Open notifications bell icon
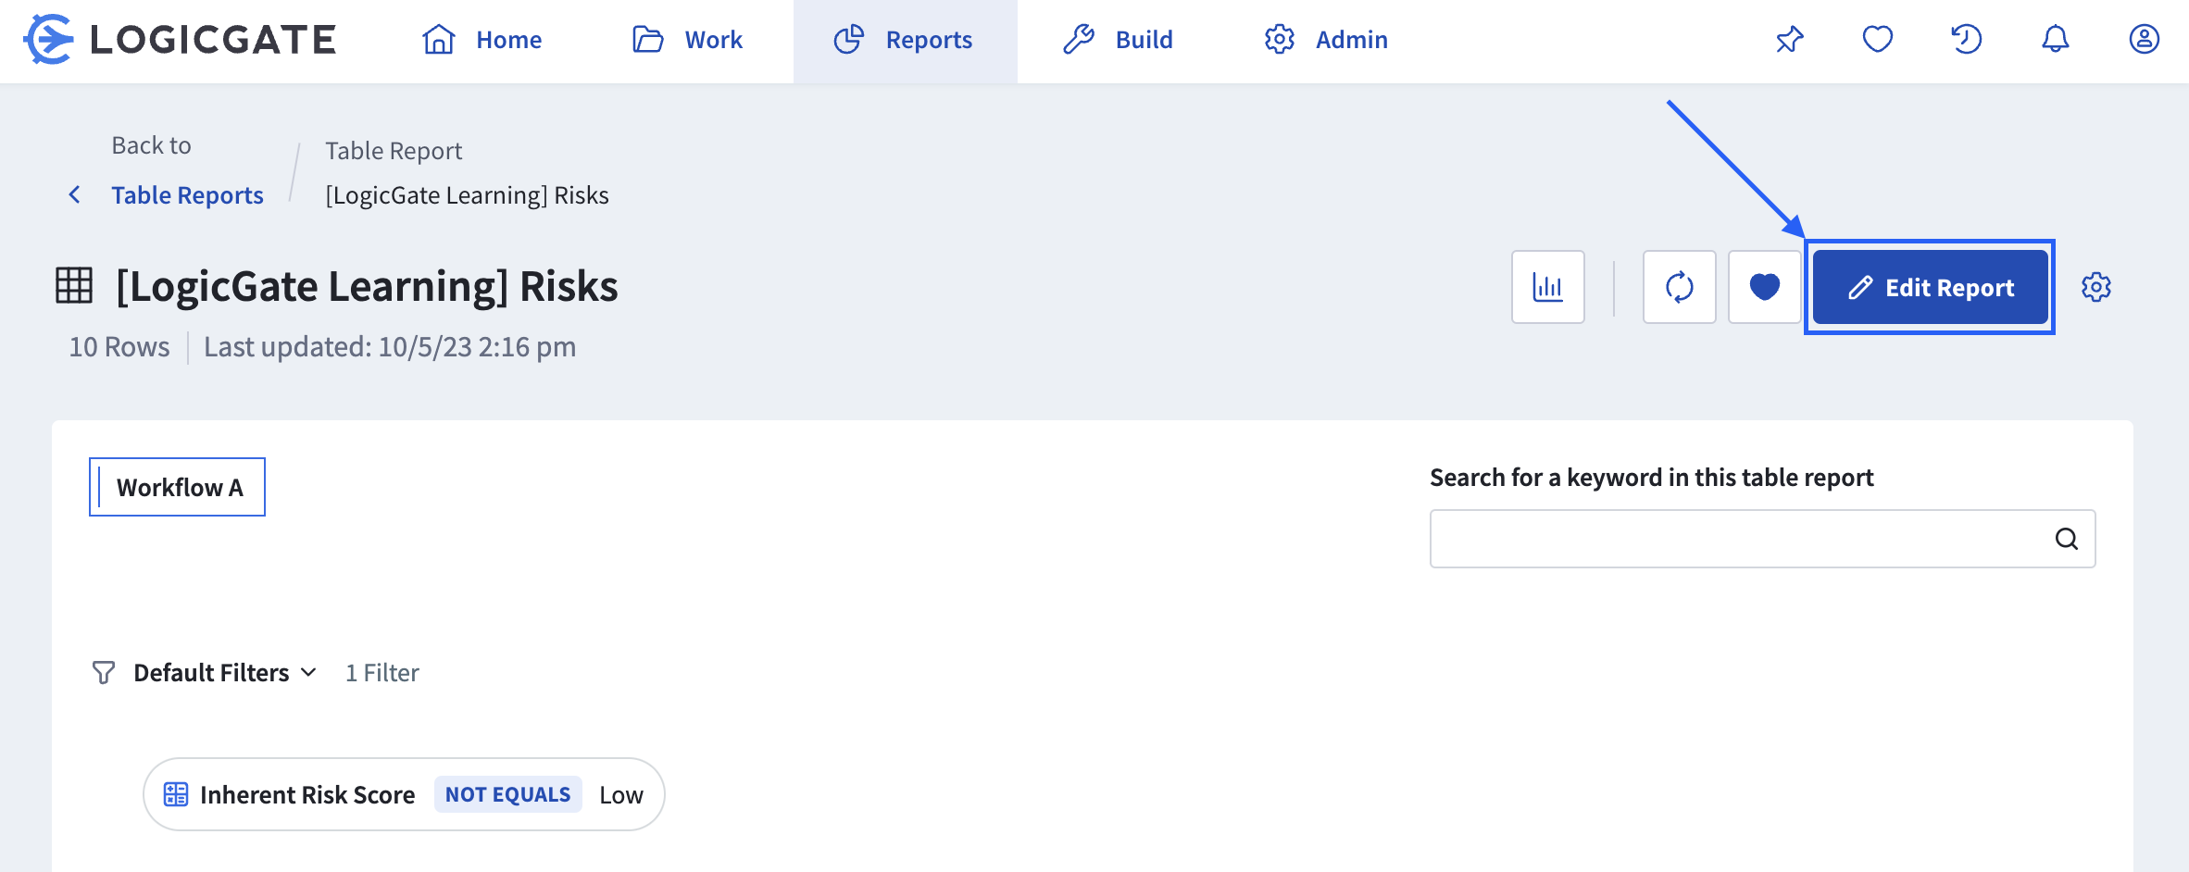Viewport: 2189px width, 872px height. (x=2056, y=40)
